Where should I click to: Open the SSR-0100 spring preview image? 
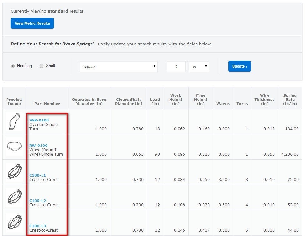coord(14,121)
